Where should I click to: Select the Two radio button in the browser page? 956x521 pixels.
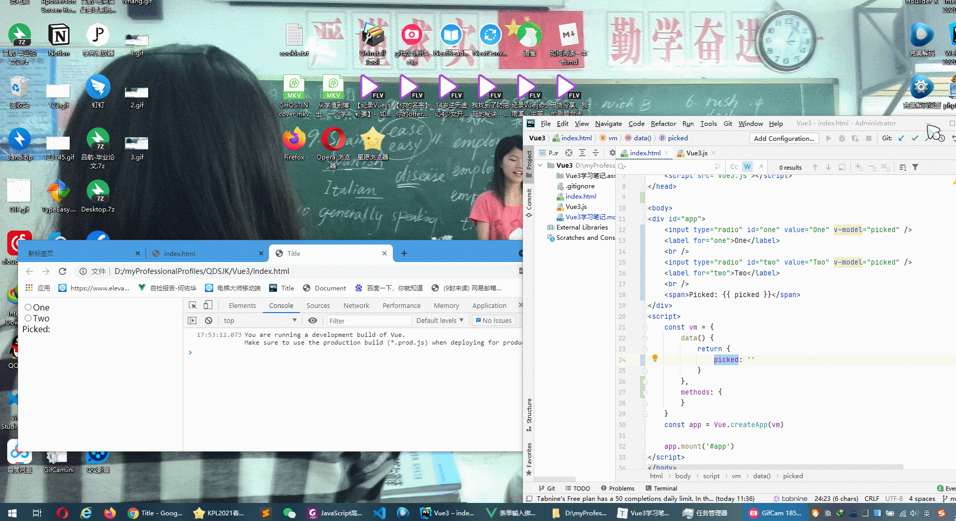coord(28,318)
